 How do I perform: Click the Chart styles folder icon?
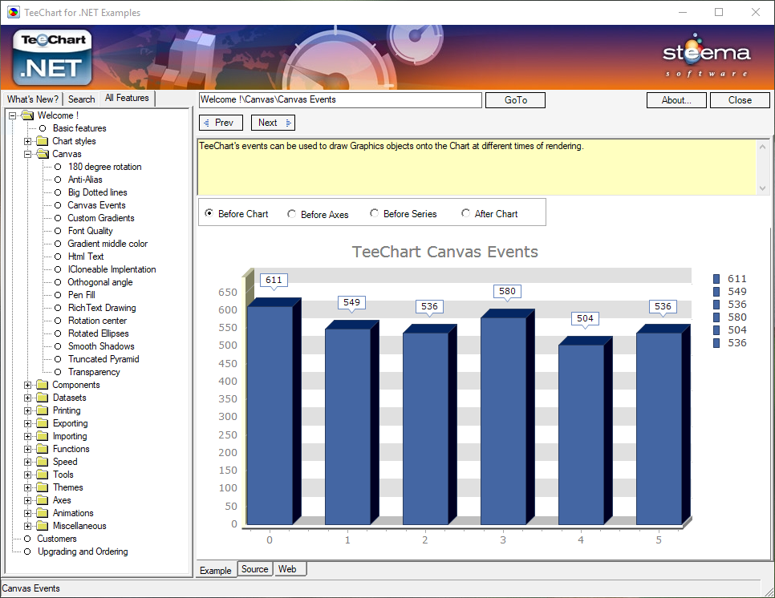pyautogui.click(x=43, y=141)
